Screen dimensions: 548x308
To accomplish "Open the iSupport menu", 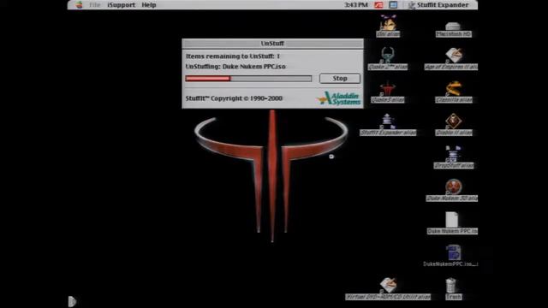I will pyautogui.click(x=121, y=5).
